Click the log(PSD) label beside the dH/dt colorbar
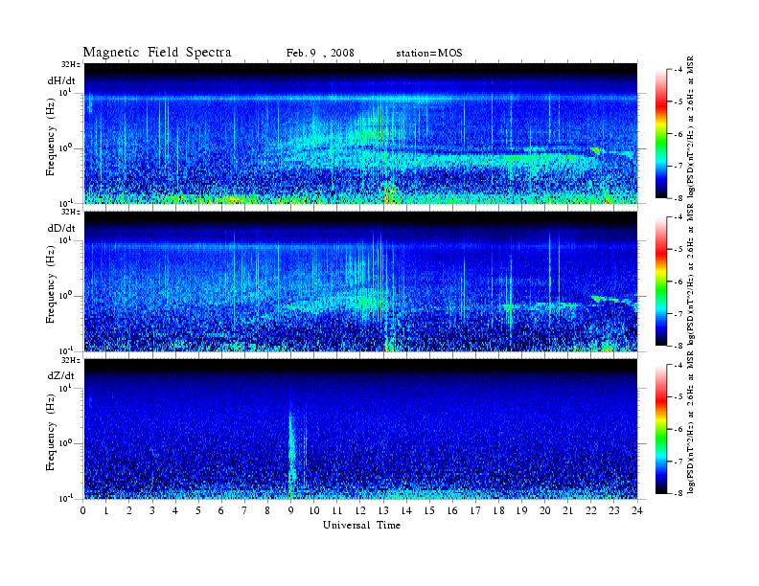 [691, 127]
